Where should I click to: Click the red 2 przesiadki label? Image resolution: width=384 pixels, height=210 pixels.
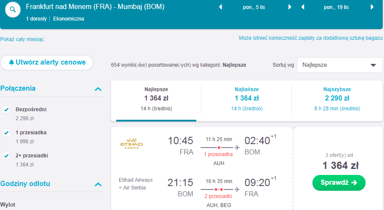click(218, 196)
